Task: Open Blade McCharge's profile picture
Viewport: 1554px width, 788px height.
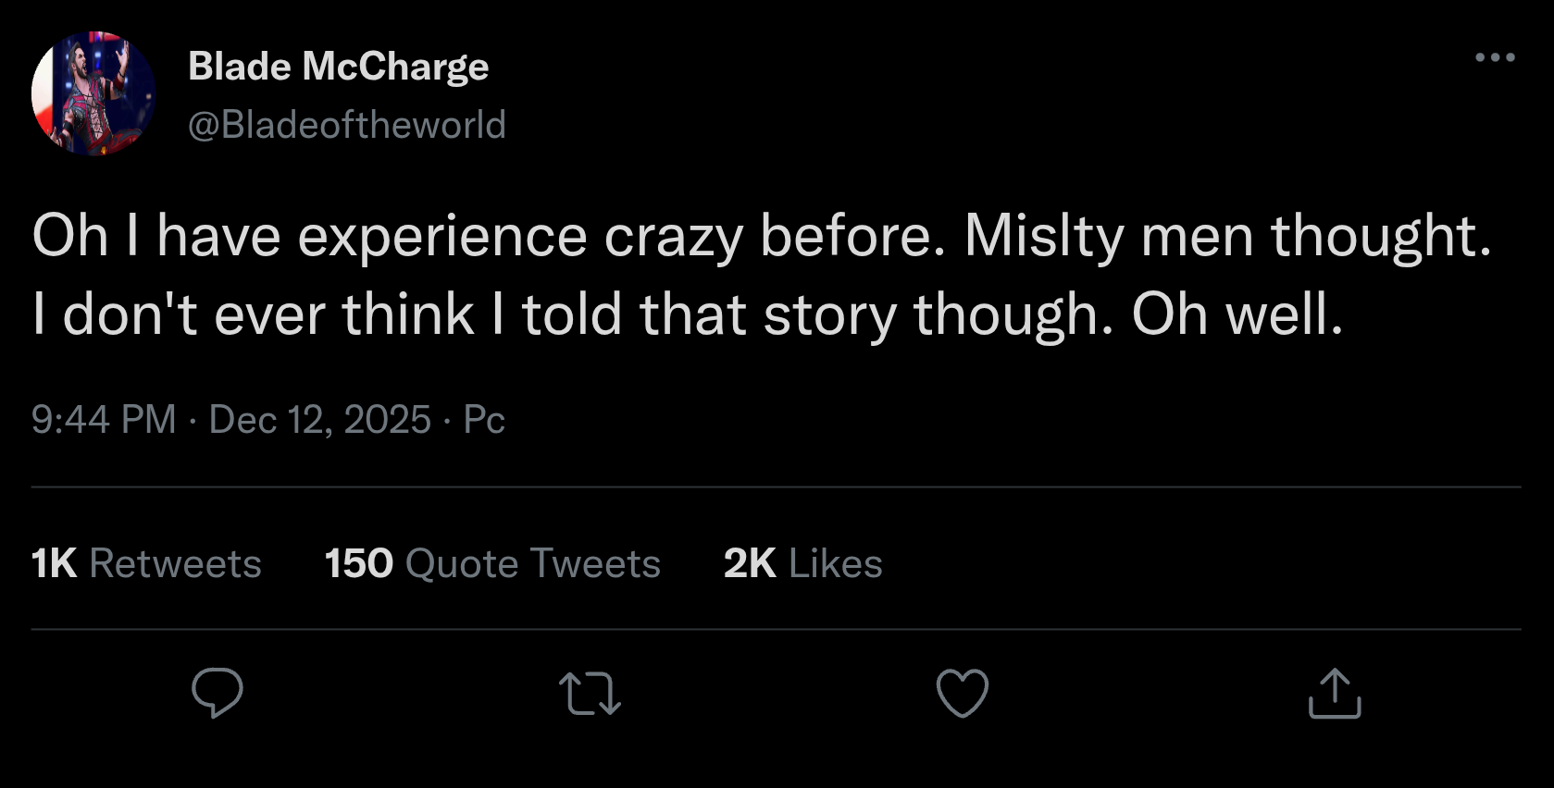Action: 93,93
